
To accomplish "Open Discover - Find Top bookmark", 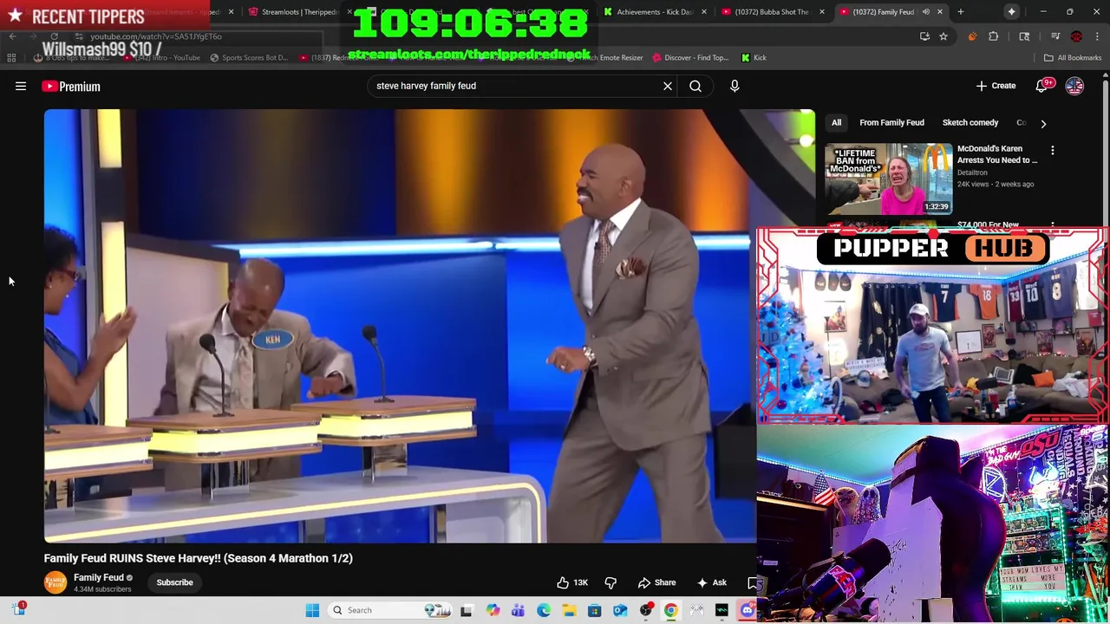I will click(x=689, y=57).
